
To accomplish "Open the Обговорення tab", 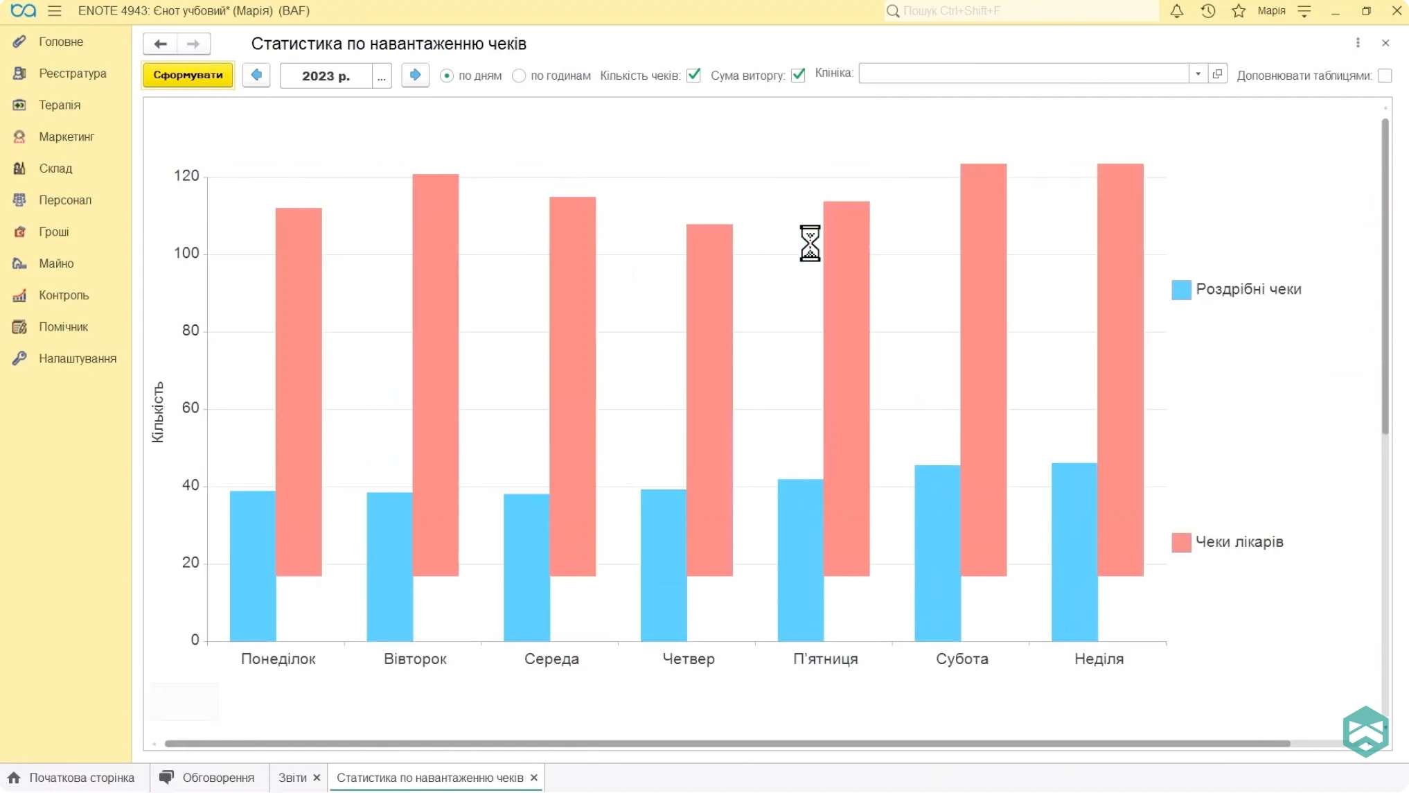I will click(x=217, y=777).
